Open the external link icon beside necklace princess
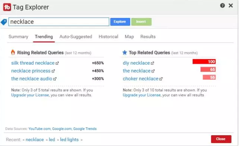This screenshot has height=146, width=239. (53, 71)
